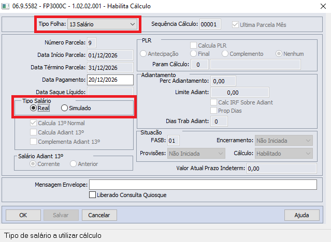Click the Sequência Cálculo field
Image resolution: width=331 pixels, height=242 pixels.
(210, 24)
